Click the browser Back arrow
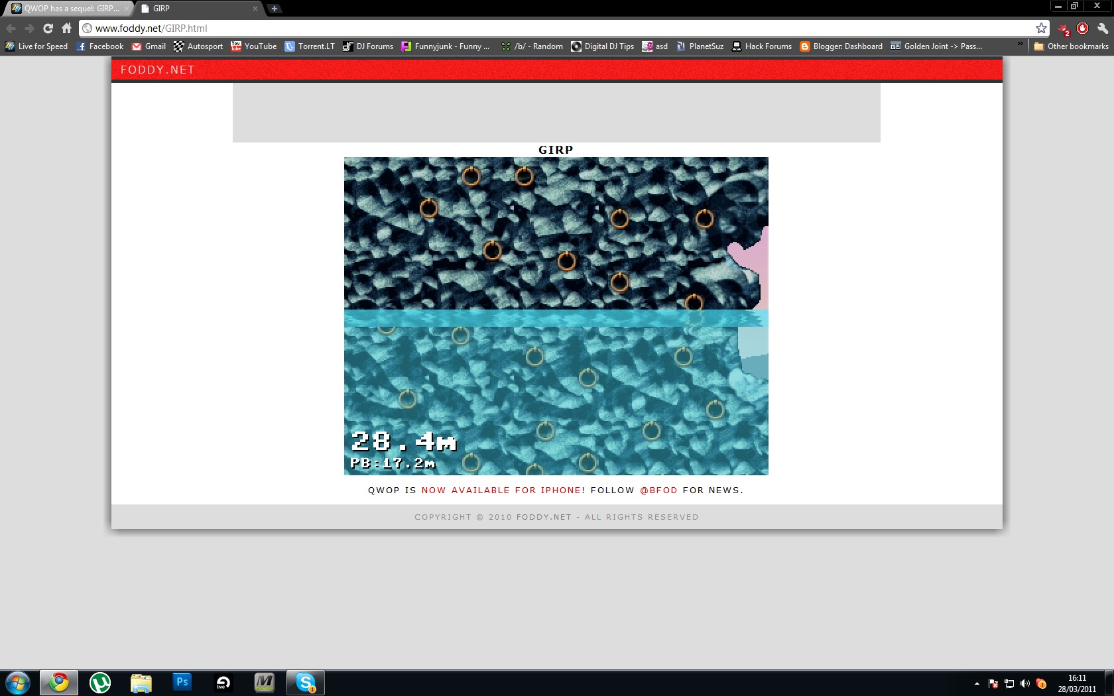Image resolution: width=1114 pixels, height=696 pixels. tap(11, 29)
